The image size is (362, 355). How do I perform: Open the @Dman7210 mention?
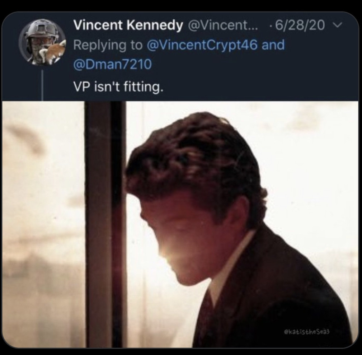(113, 65)
